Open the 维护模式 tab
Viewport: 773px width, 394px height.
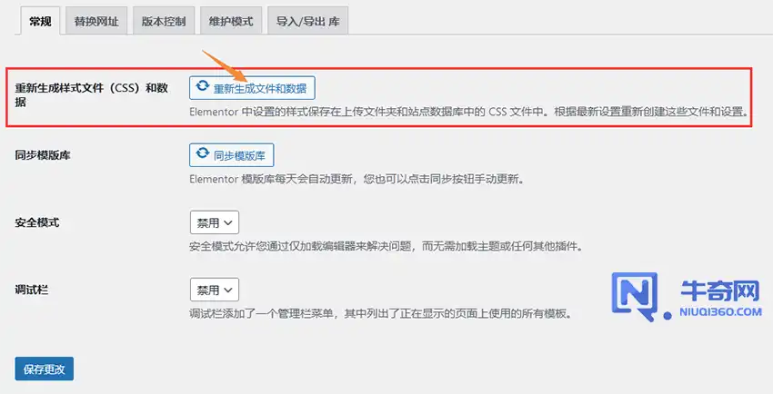coord(231,21)
